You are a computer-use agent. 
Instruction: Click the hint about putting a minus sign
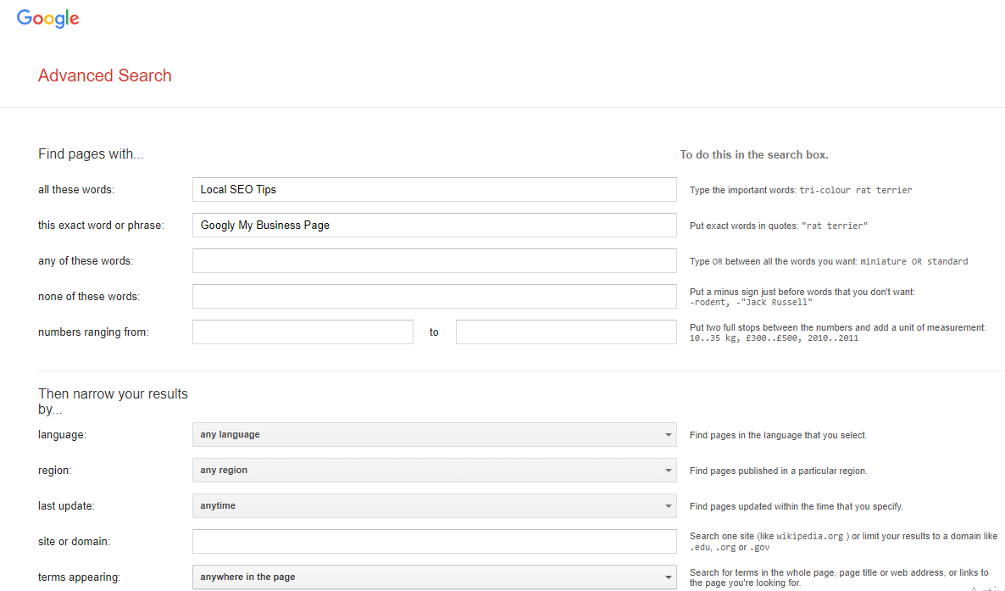(802, 297)
